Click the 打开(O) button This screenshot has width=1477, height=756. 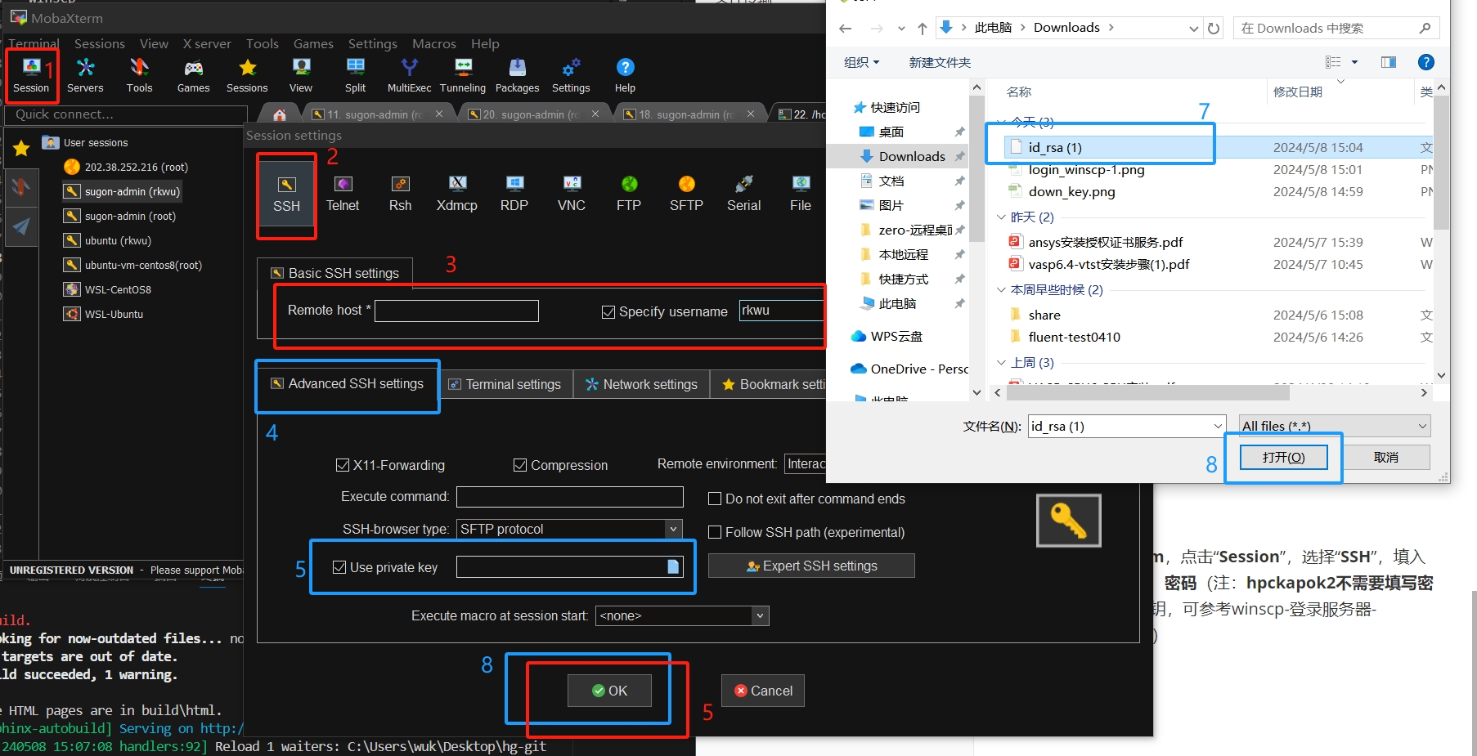[x=1283, y=458]
